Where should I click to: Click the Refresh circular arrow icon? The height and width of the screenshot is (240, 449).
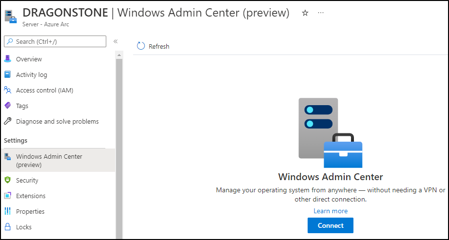point(141,46)
